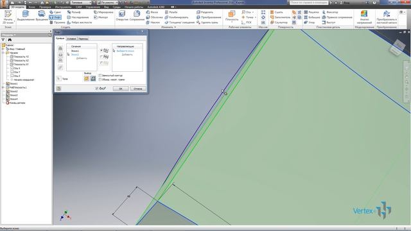The width and height of the screenshot is (411, 231).
Task: Select the Grill (Решетка) tool
Action: click(x=311, y=12)
